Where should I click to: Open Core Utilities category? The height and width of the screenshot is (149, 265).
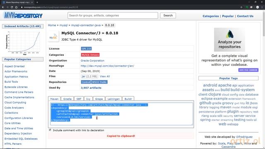[x=12, y=123]
